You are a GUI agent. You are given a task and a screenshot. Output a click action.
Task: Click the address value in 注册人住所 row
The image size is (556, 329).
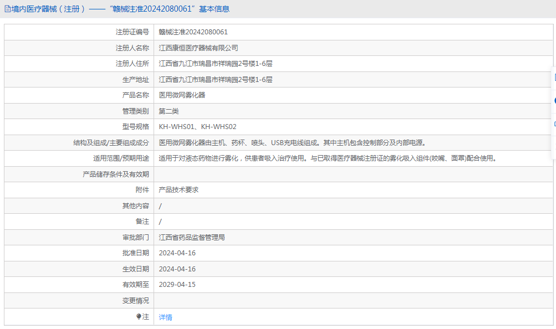pos(216,63)
